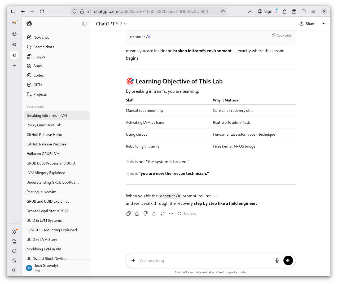This screenshot has width=337, height=284.
Task: Toggle the browser side panel button
Action: (13, 11)
